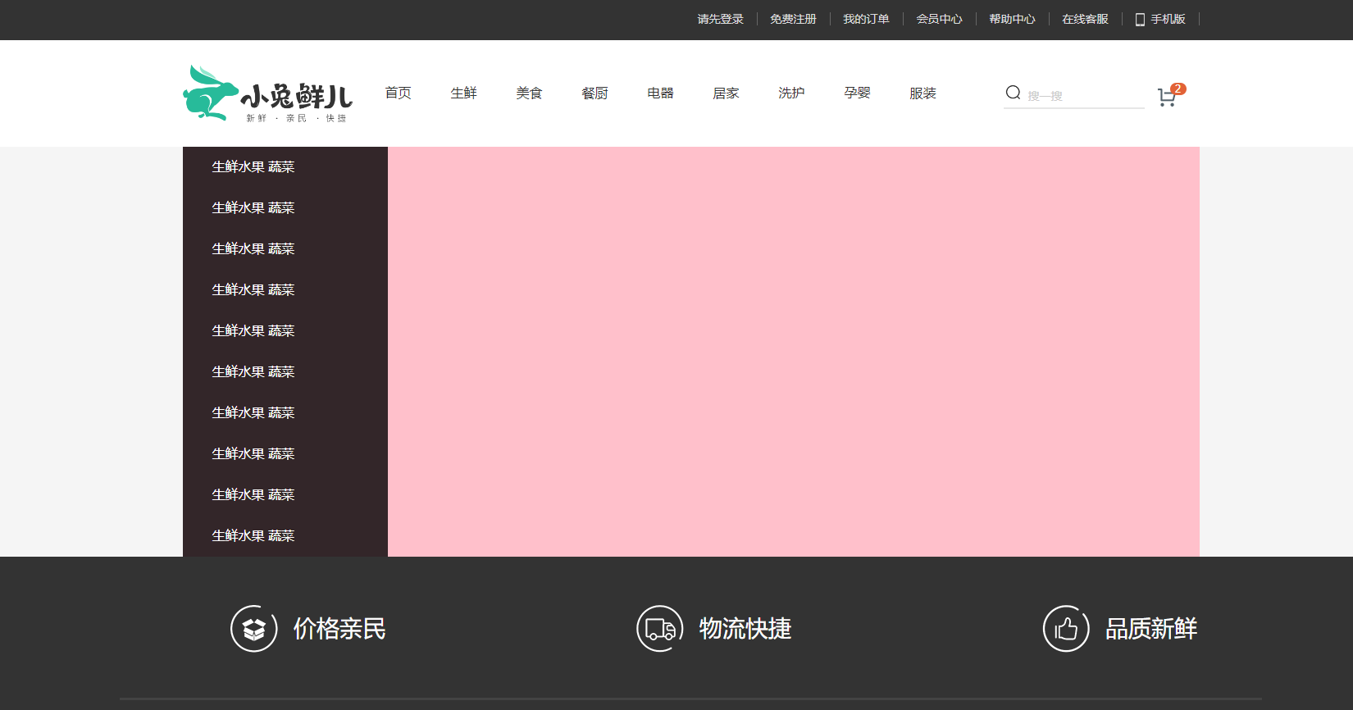Click the 品质新鲜 footer text
The height and width of the screenshot is (710, 1353).
pos(1151,629)
